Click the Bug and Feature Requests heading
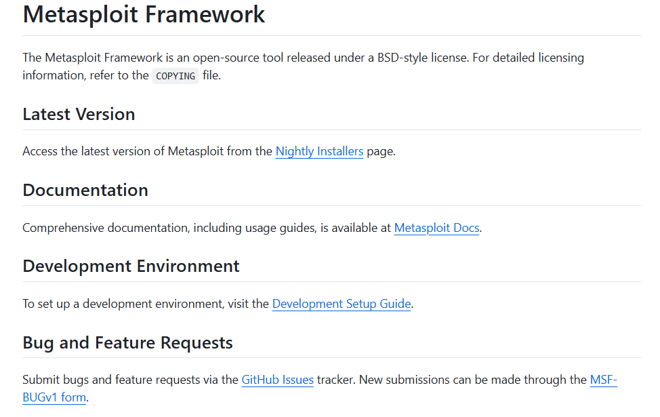 (x=127, y=342)
